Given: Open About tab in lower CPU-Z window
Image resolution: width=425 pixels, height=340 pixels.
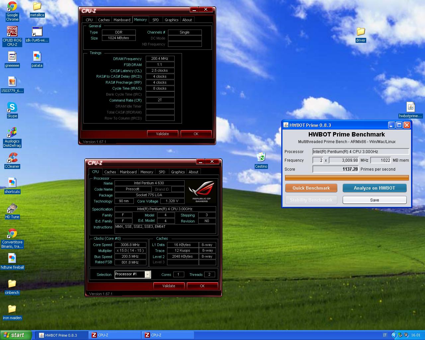Looking at the screenshot, I should [194, 172].
